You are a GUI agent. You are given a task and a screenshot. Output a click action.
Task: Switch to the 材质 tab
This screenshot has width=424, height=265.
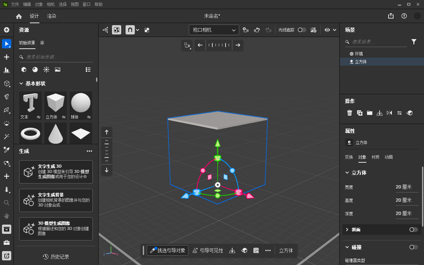[x=375, y=157]
